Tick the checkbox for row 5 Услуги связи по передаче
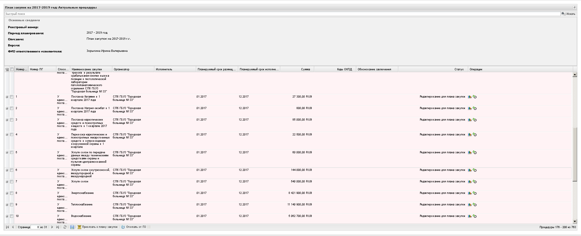Screen dimensions: 581x236 click(12, 153)
